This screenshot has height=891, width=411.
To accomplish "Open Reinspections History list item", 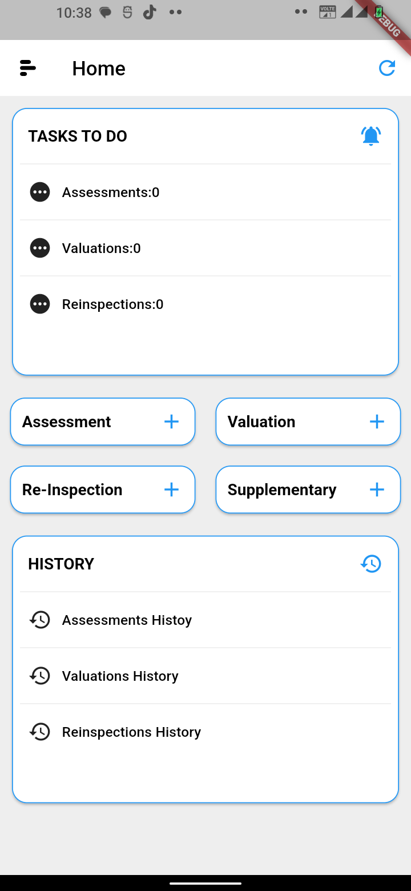I will pos(131,732).
